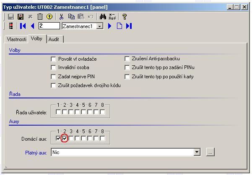Expand the Zamestnanec1 dropdown in toolbar

(x=99, y=26)
